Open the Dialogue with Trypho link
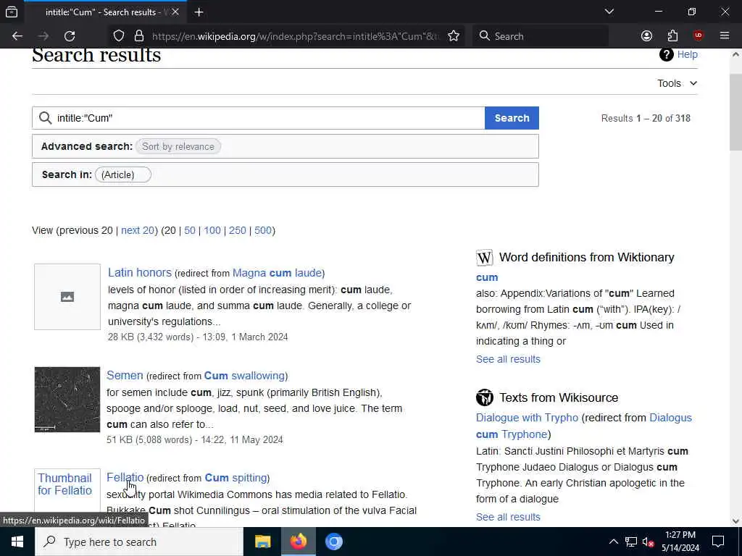The width and height of the screenshot is (742, 556). [x=528, y=418]
